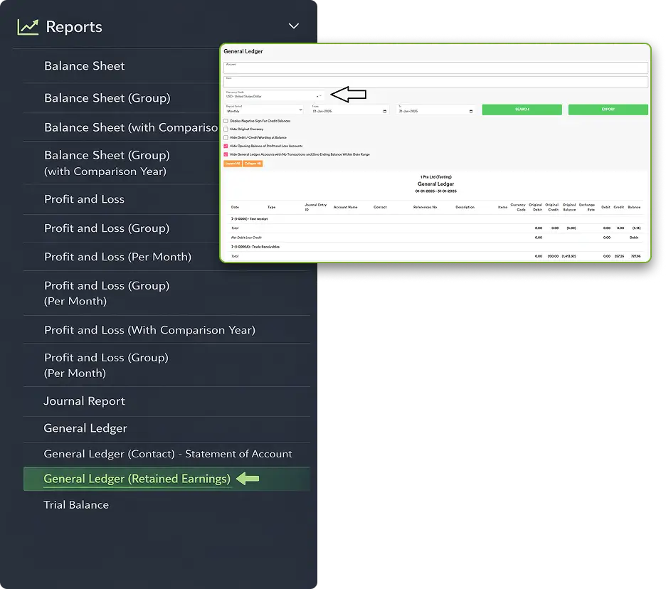Click the SEARCH button
Screen dimensions: 666x589
(522, 110)
